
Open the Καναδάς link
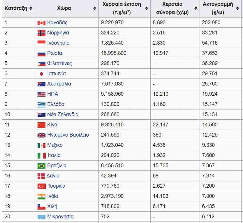(57, 22)
